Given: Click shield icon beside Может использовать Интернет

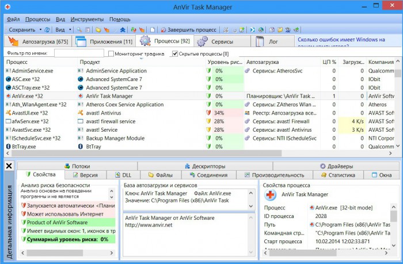Looking at the screenshot, I should click(24, 214).
